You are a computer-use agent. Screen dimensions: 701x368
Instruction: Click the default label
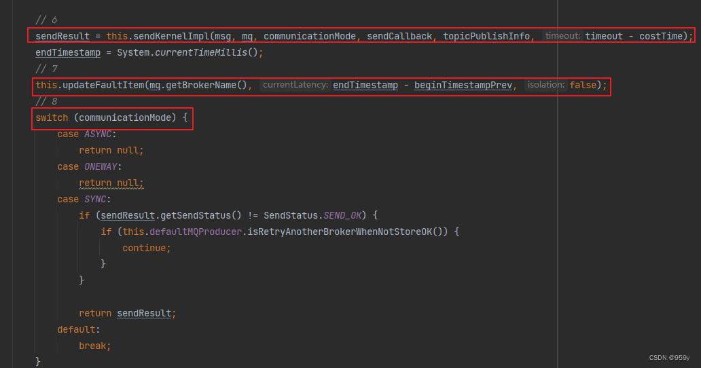click(76, 329)
